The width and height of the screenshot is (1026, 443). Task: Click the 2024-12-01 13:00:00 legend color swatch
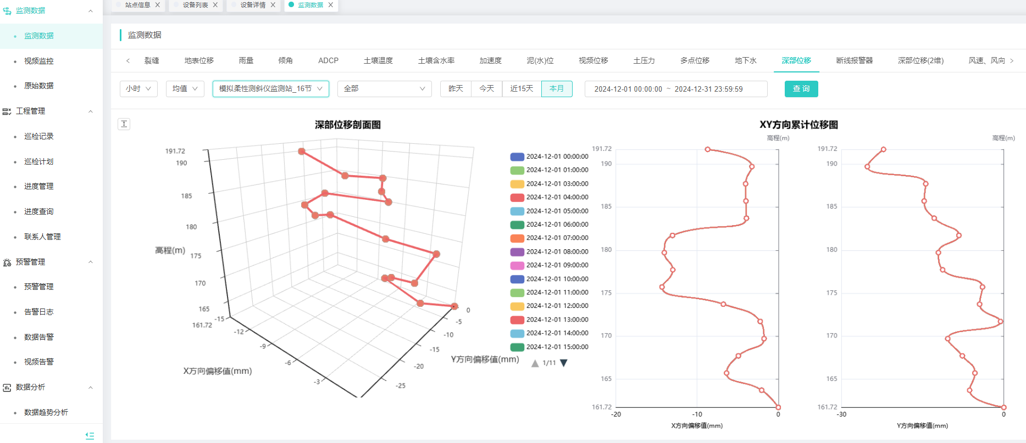517,319
